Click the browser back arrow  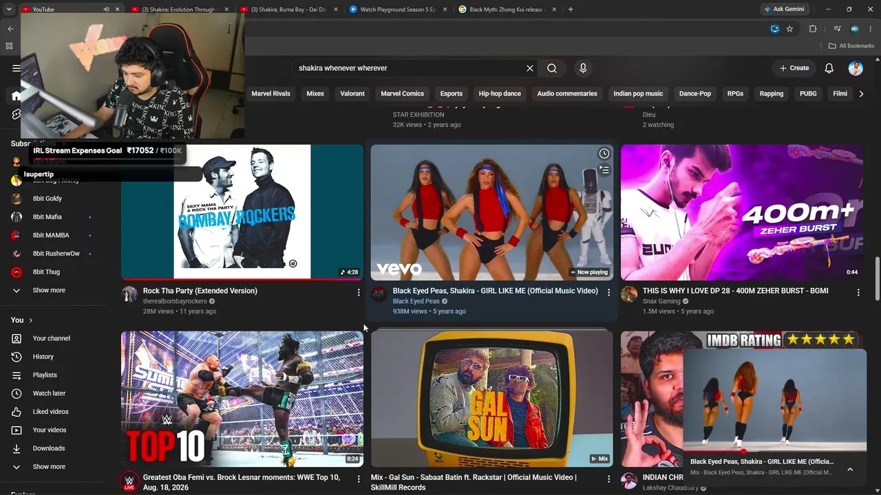(10, 29)
